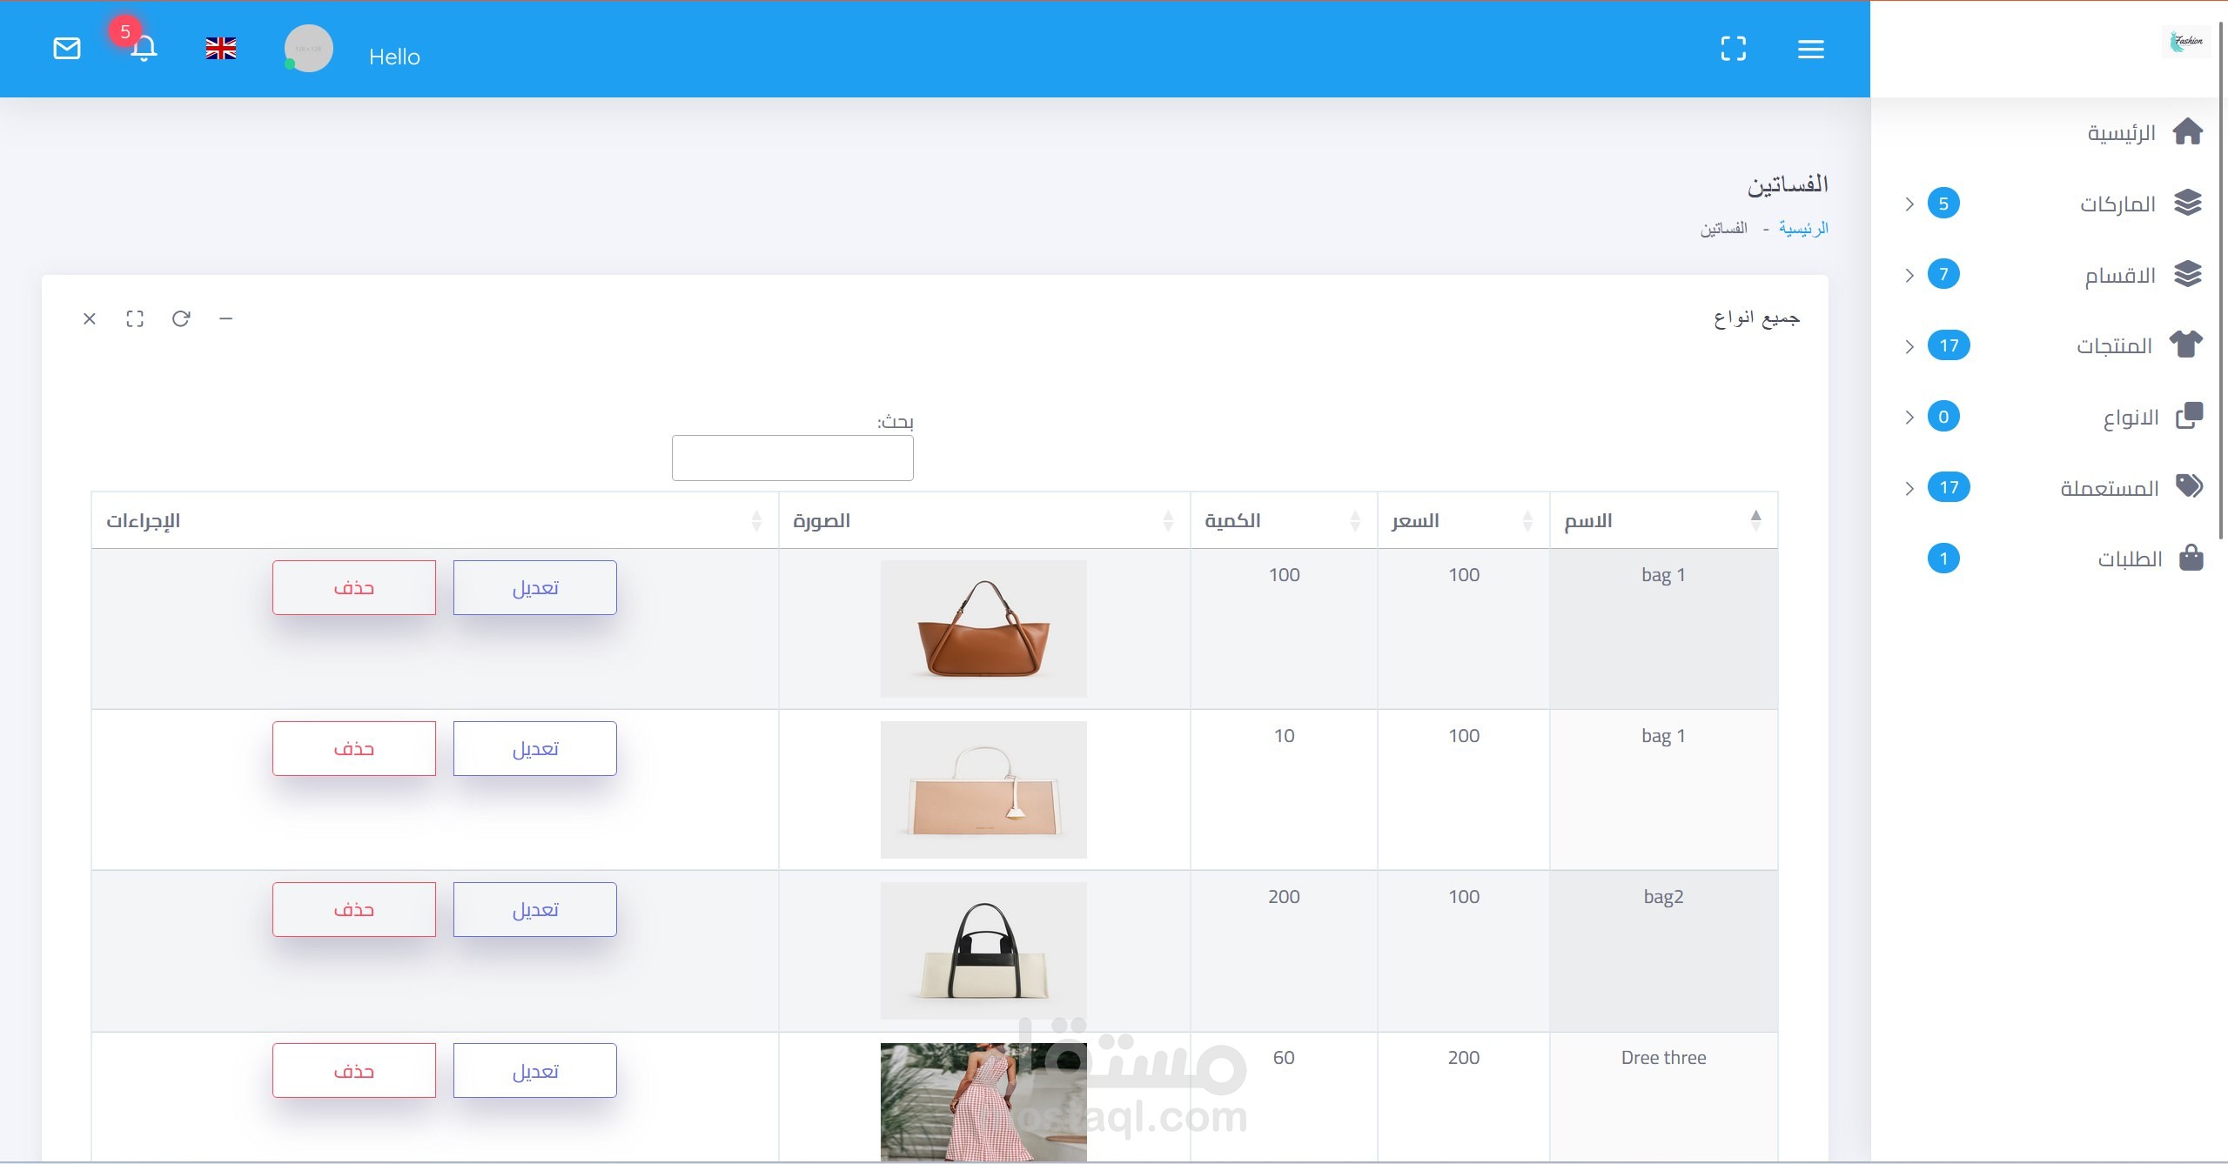Expand الاقسام sidebar submenu chevron
The width and height of the screenshot is (2228, 1164).
1909,276
